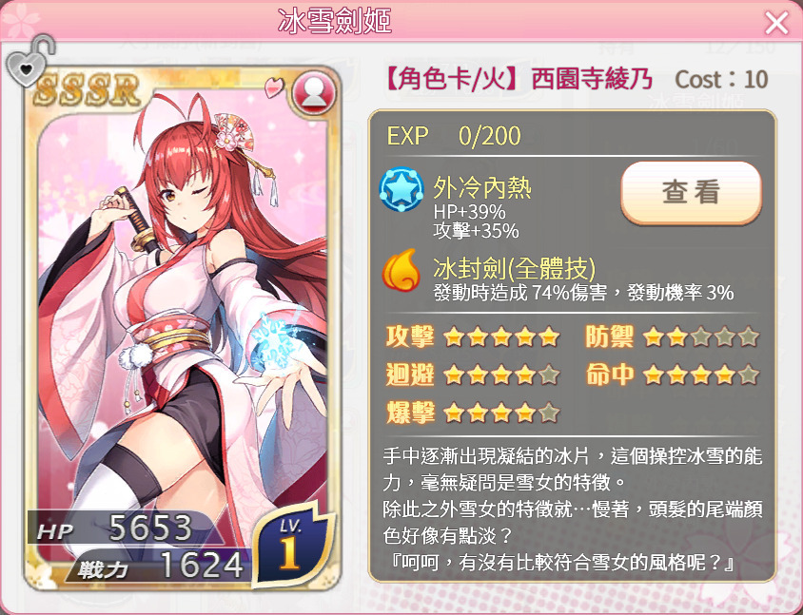
Task: Click the pink sakura petal icon
Action: pyautogui.click(x=275, y=86)
